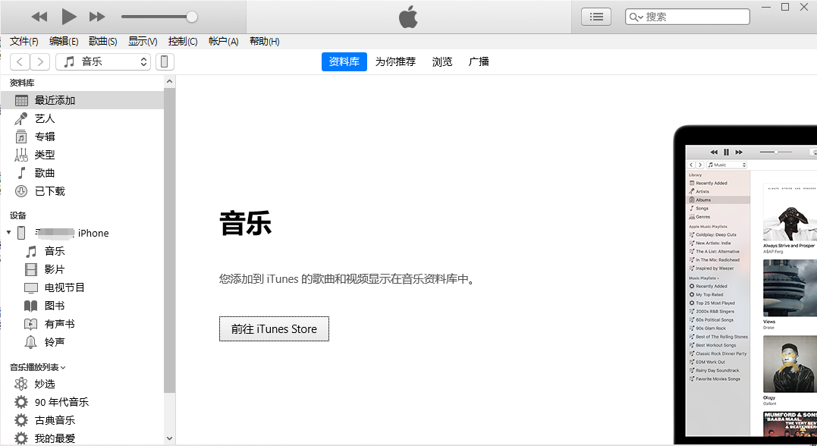Viewport: 817px width, 446px height.
Task: Open the 编辑(E) menu
Action: coord(64,41)
